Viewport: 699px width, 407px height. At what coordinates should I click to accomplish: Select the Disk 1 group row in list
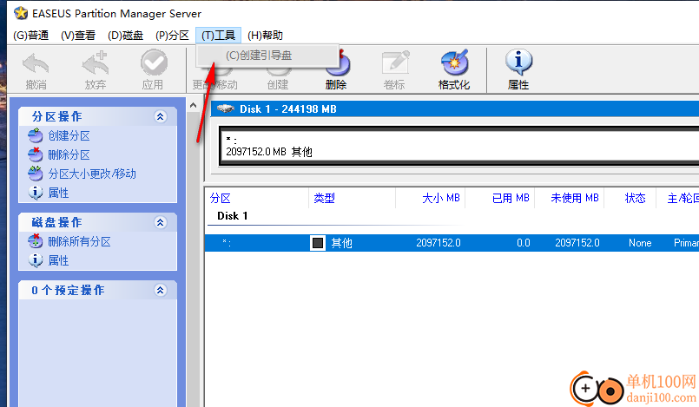pyautogui.click(x=232, y=216)
